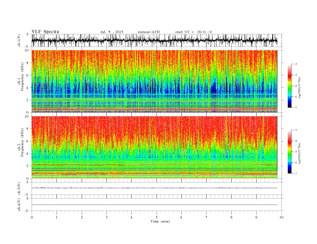Click the time axis tick label '9'
The image size is (317, 244).
(x=256, y=217)
